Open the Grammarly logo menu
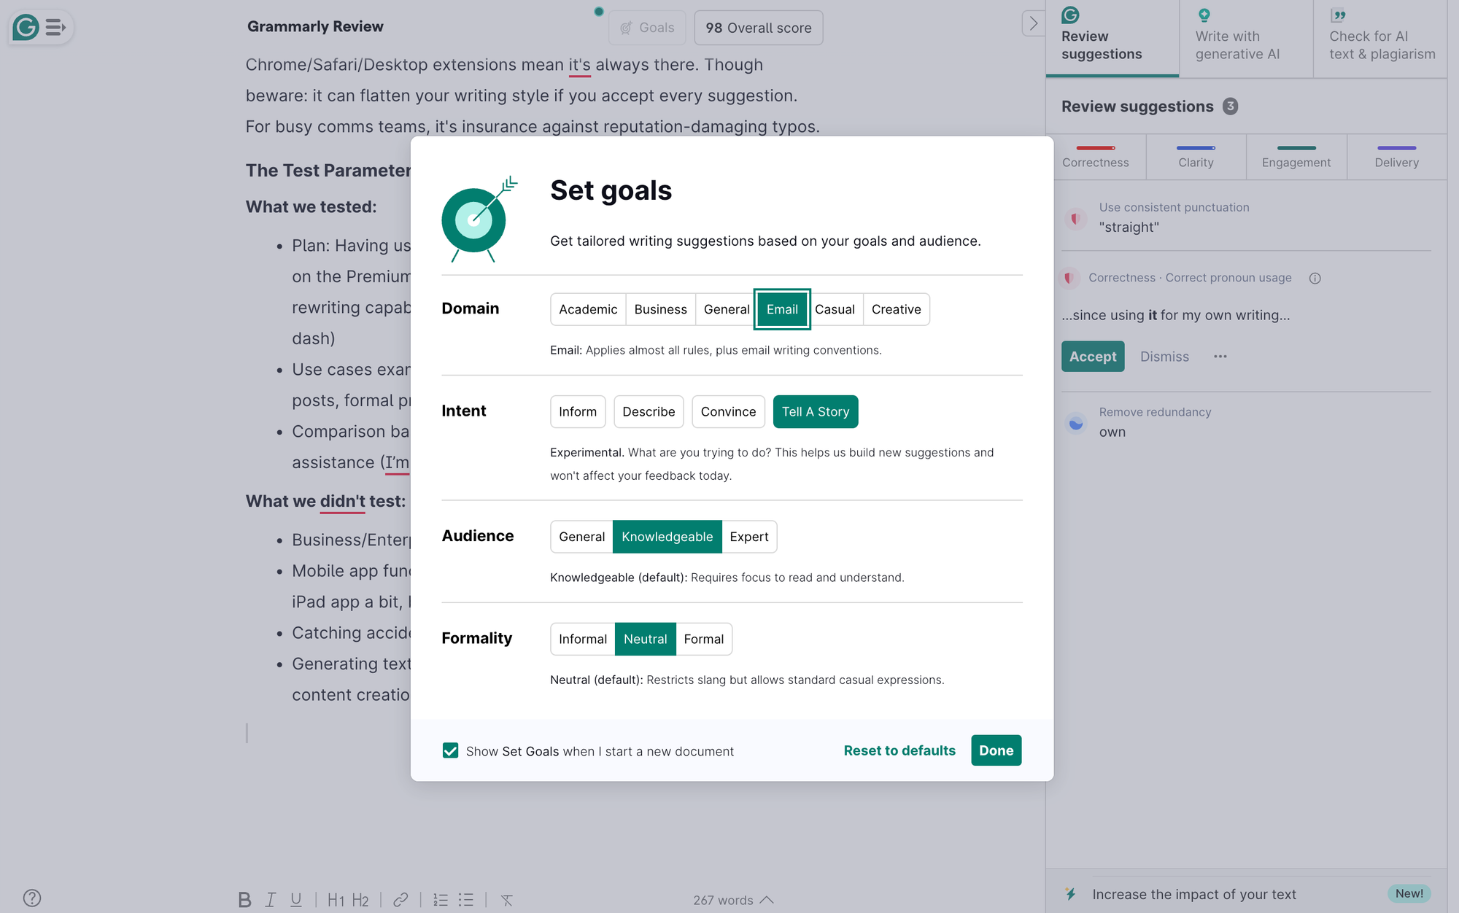This screenshot has width=1459, height=913. pyautogui.click(x=40, y=28)
